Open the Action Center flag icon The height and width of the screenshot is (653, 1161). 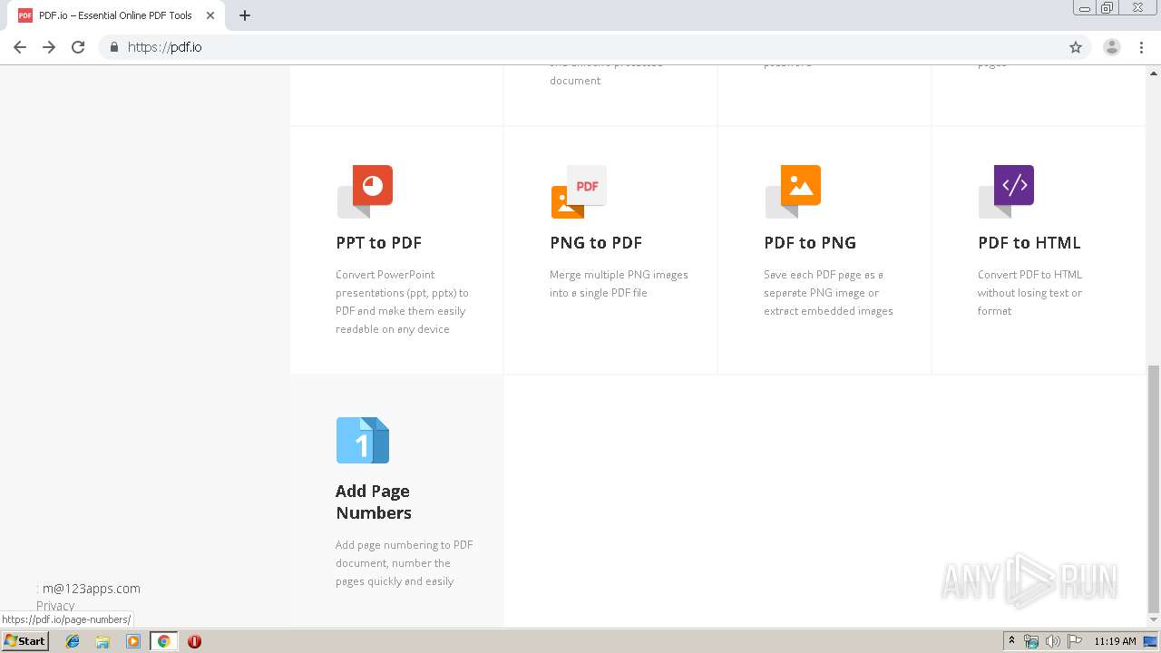1075,641
